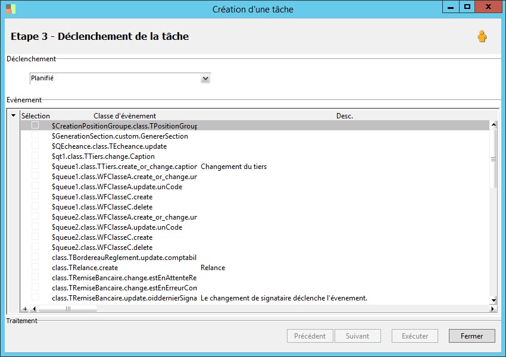Click the Sélection column header
Viewport: 506px width, 357px height.
coord(36,116)
